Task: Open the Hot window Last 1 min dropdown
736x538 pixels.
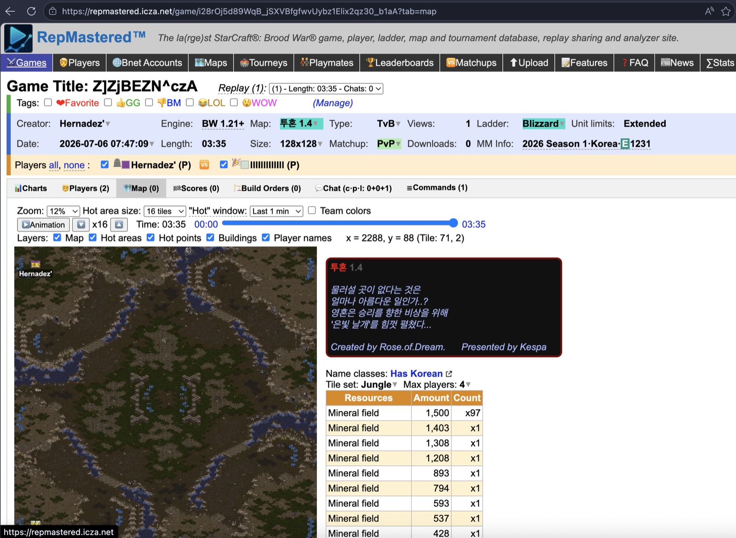Action: 276,211
